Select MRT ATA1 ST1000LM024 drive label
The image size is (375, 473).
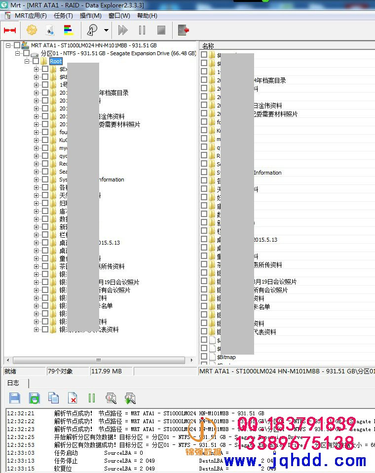tap(94, 45)
